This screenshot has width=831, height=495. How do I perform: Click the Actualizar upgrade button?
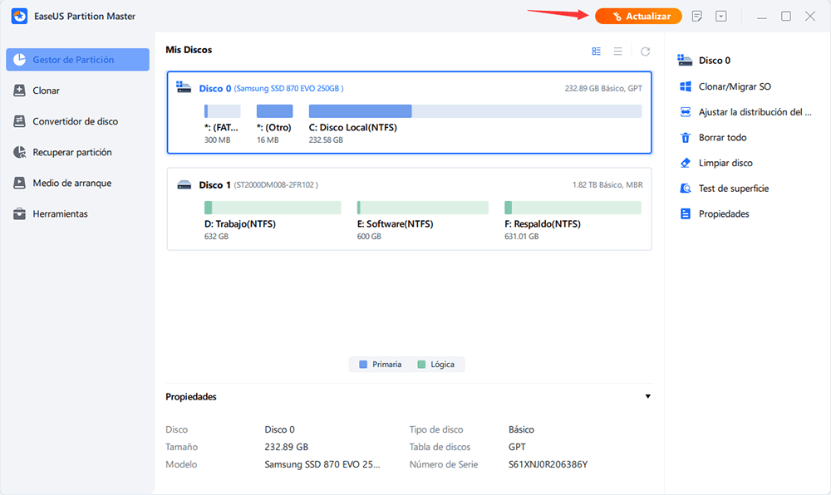click(x=638, y=17)
